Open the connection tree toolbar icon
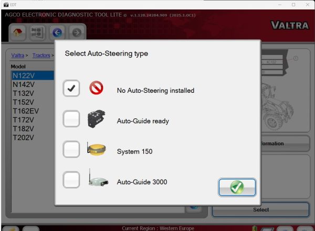This screenshot has width=315, height=231. pos(37,32)
